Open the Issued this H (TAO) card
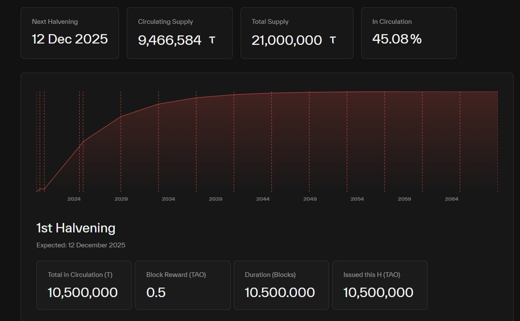 pyautogui.click(x=379, y=285)
